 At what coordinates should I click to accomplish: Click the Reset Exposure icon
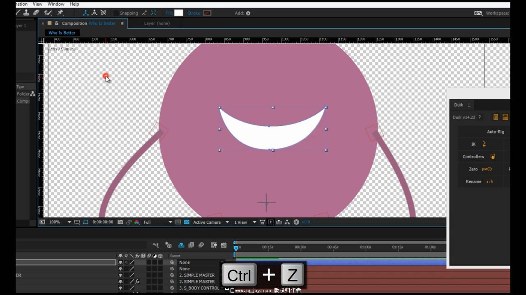pyautogui.click(x=296, y=222)
